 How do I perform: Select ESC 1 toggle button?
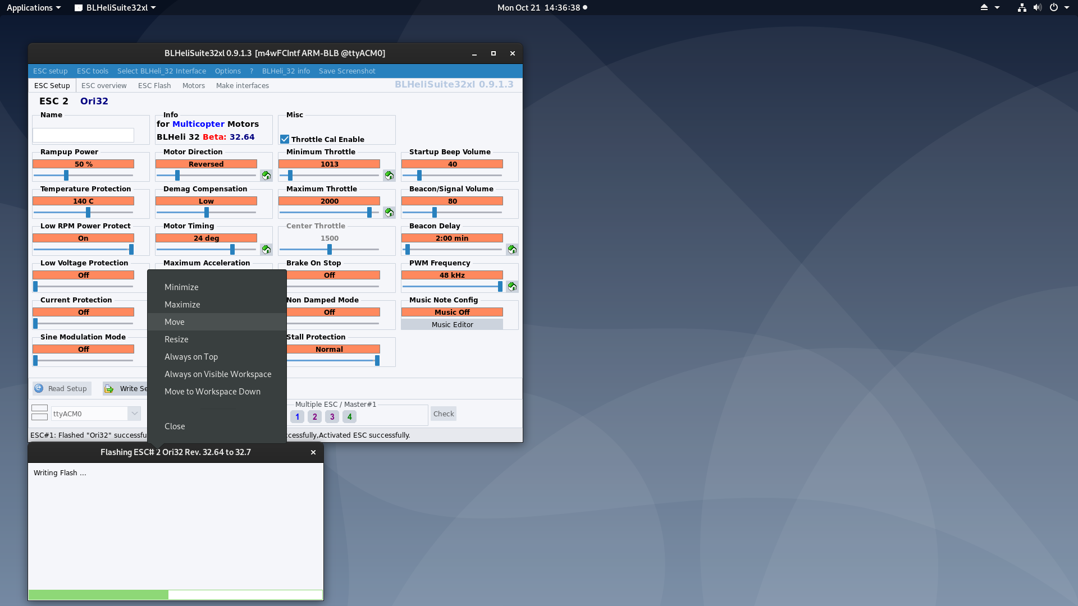298,417
